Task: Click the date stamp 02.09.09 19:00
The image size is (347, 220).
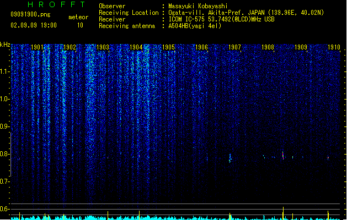Action: click(x=34, y=25)
